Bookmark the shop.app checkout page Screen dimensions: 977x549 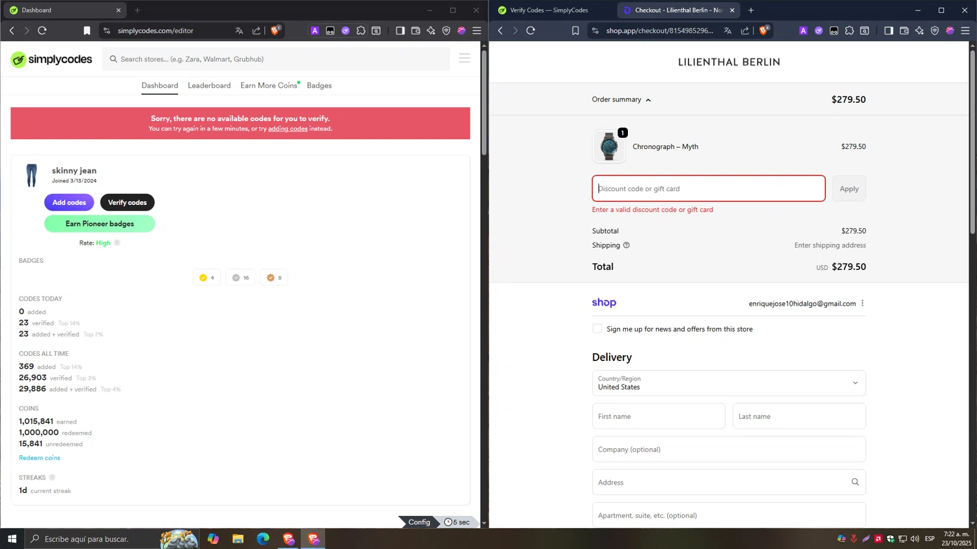point(575,31)
